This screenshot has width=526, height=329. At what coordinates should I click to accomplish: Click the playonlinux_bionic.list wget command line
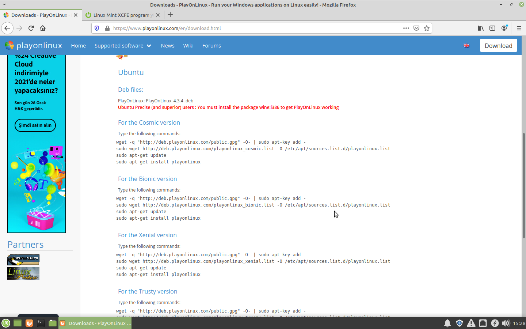click(x=253, y=205)
